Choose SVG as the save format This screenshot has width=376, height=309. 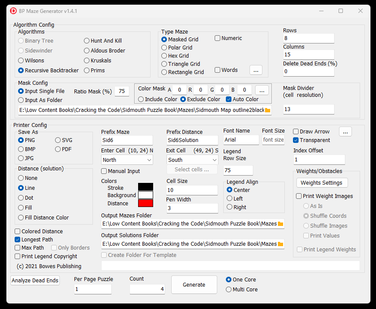58,140
